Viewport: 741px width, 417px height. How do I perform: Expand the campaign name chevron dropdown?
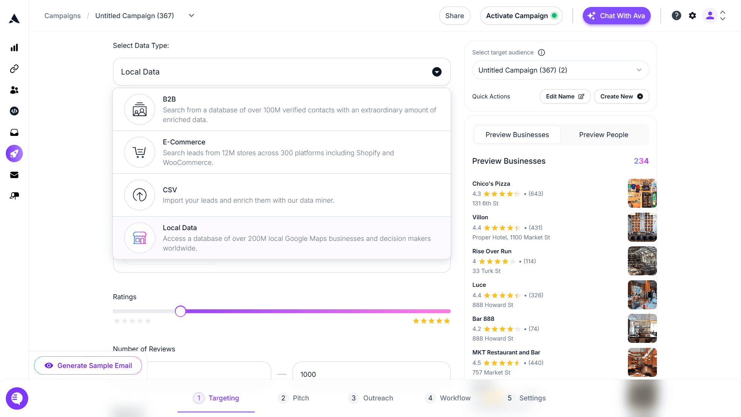point(191,16)
